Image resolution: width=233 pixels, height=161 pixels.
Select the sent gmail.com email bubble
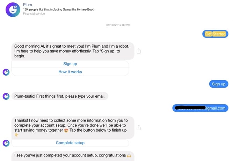[x=200, y=108]
